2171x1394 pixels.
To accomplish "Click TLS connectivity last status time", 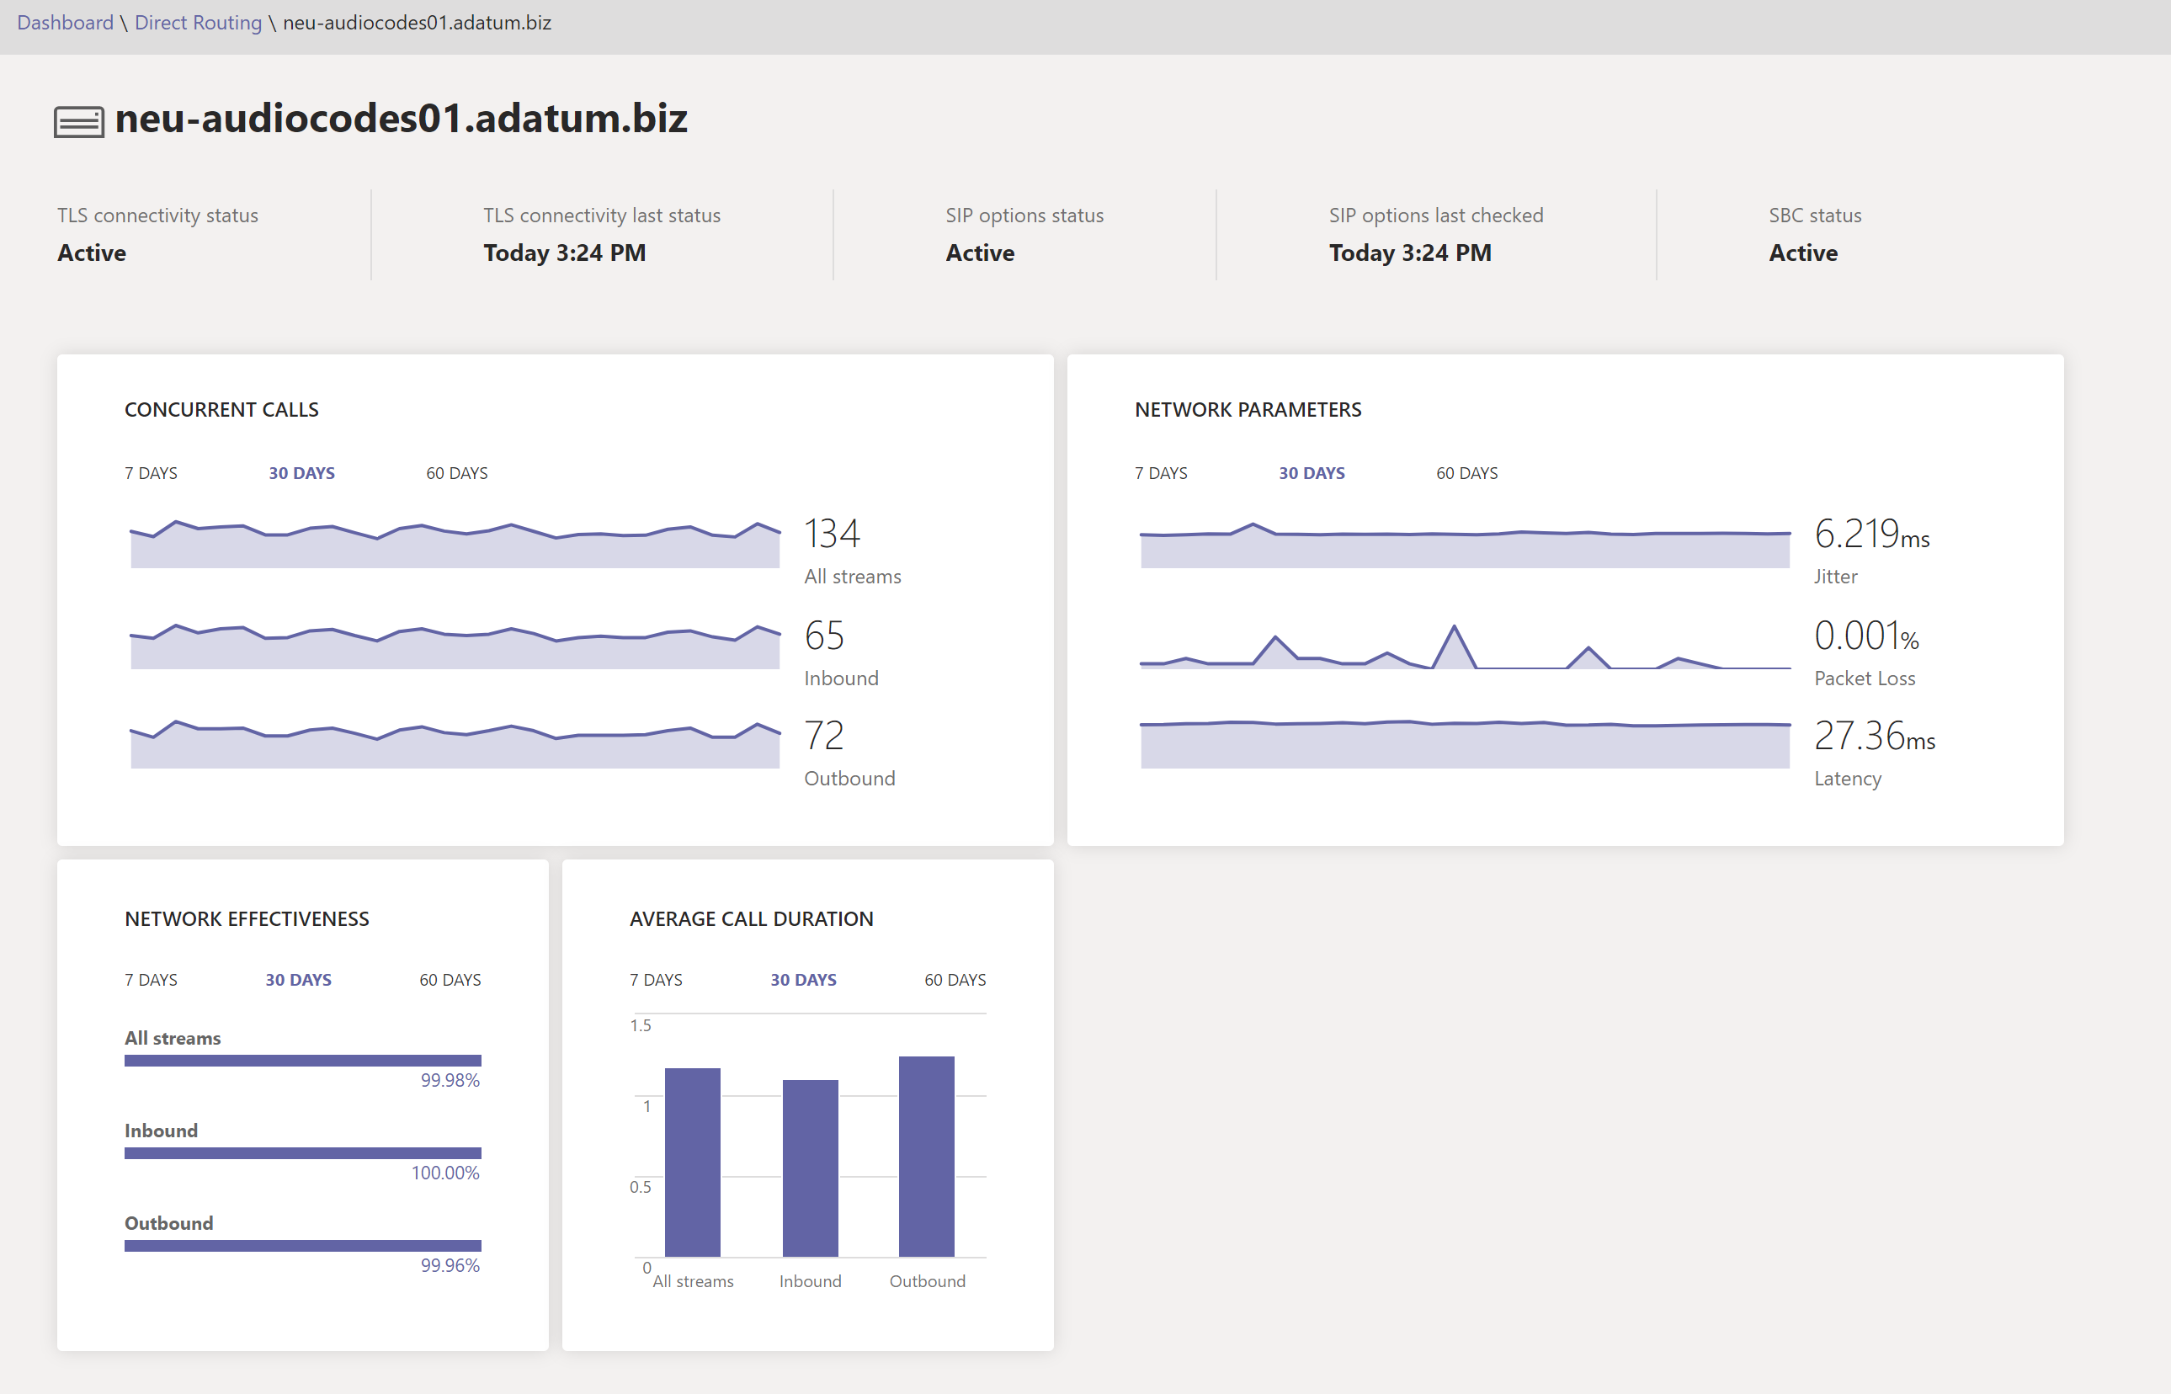I will (x=565, y=253).
